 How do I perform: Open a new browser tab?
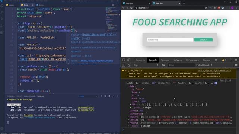coord(184,3)
